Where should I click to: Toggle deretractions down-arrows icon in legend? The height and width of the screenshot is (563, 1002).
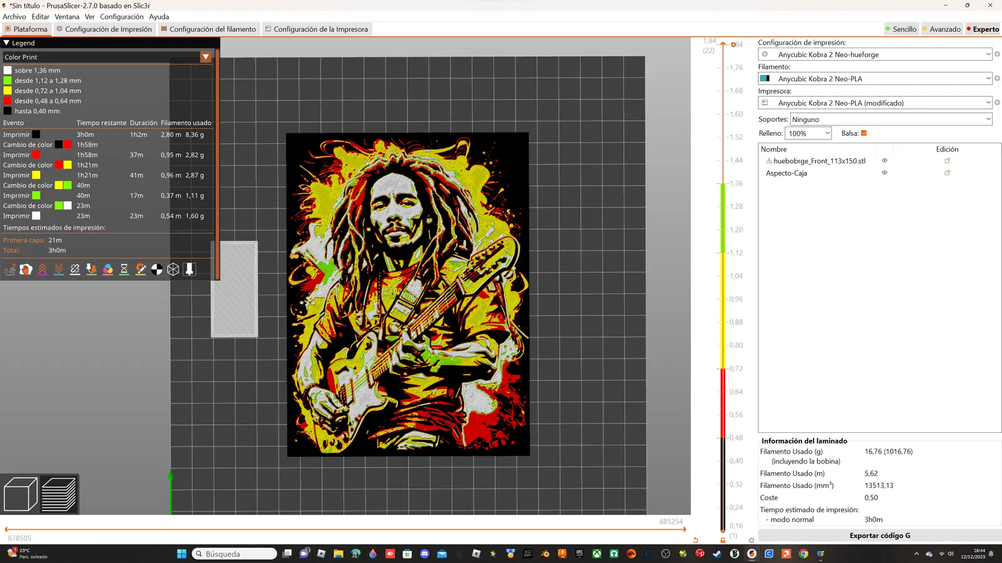pos(58,270)
